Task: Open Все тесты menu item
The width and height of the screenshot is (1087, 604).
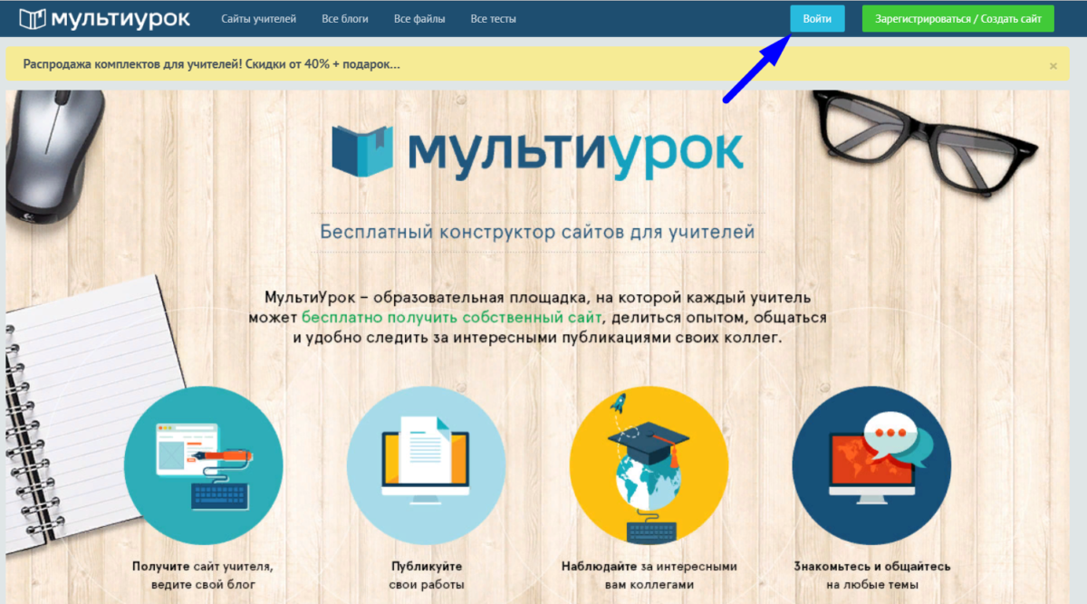Action: [494, 19]
